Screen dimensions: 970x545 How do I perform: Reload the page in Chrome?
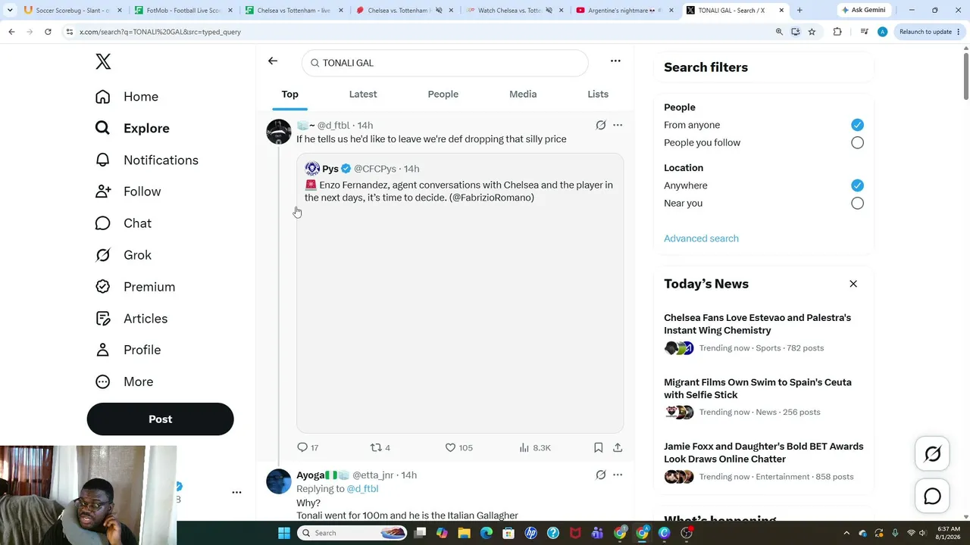[x=48, y=32]
